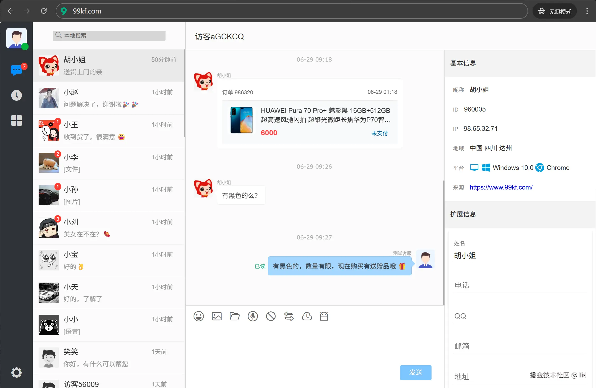Upload a file with the folder icon

(235, 316)
